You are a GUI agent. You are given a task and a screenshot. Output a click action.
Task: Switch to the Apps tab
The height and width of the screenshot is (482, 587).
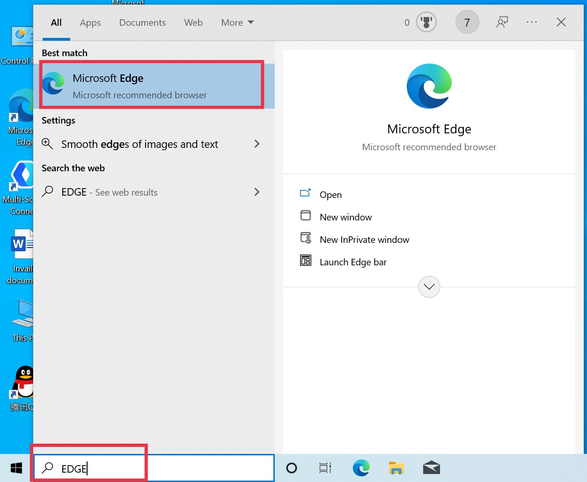(90, 22)
